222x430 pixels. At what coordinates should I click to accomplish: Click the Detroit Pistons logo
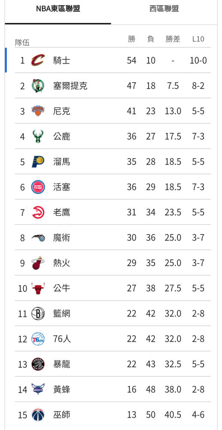pos(38,187)
